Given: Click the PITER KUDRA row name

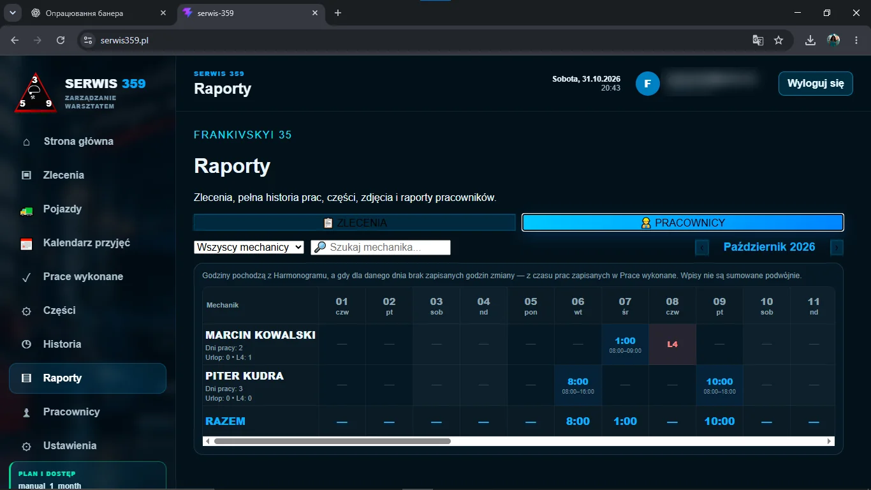Looking at the screenshot, I should pyautogui.click(x=244, y=376).
